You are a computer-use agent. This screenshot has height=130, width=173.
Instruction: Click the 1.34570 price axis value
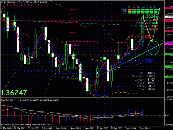[169, 35]
